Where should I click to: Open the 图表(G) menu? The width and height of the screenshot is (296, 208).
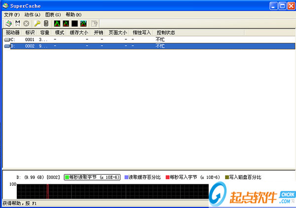click(53, 15)
